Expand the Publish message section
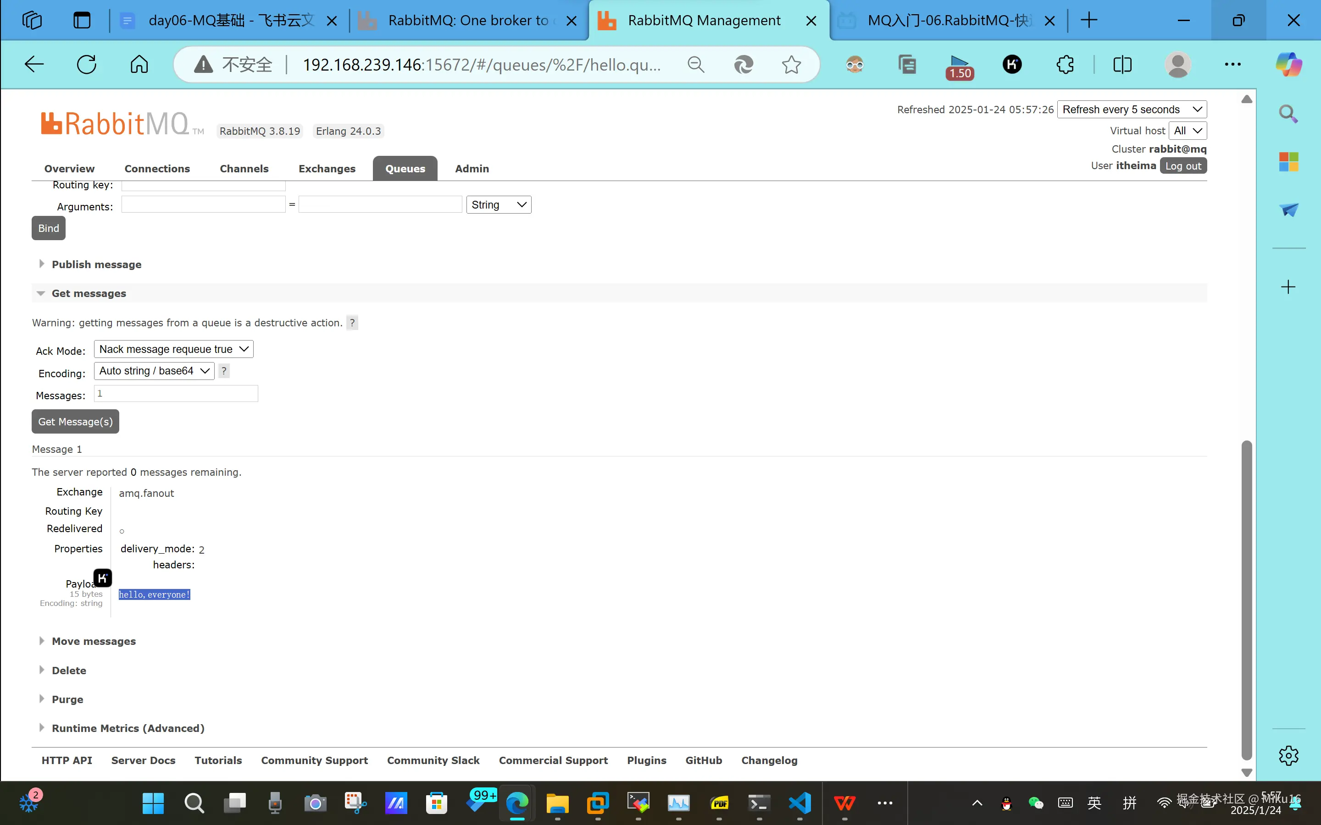This screenshot has height=825, width=1321. pos(96,264)
